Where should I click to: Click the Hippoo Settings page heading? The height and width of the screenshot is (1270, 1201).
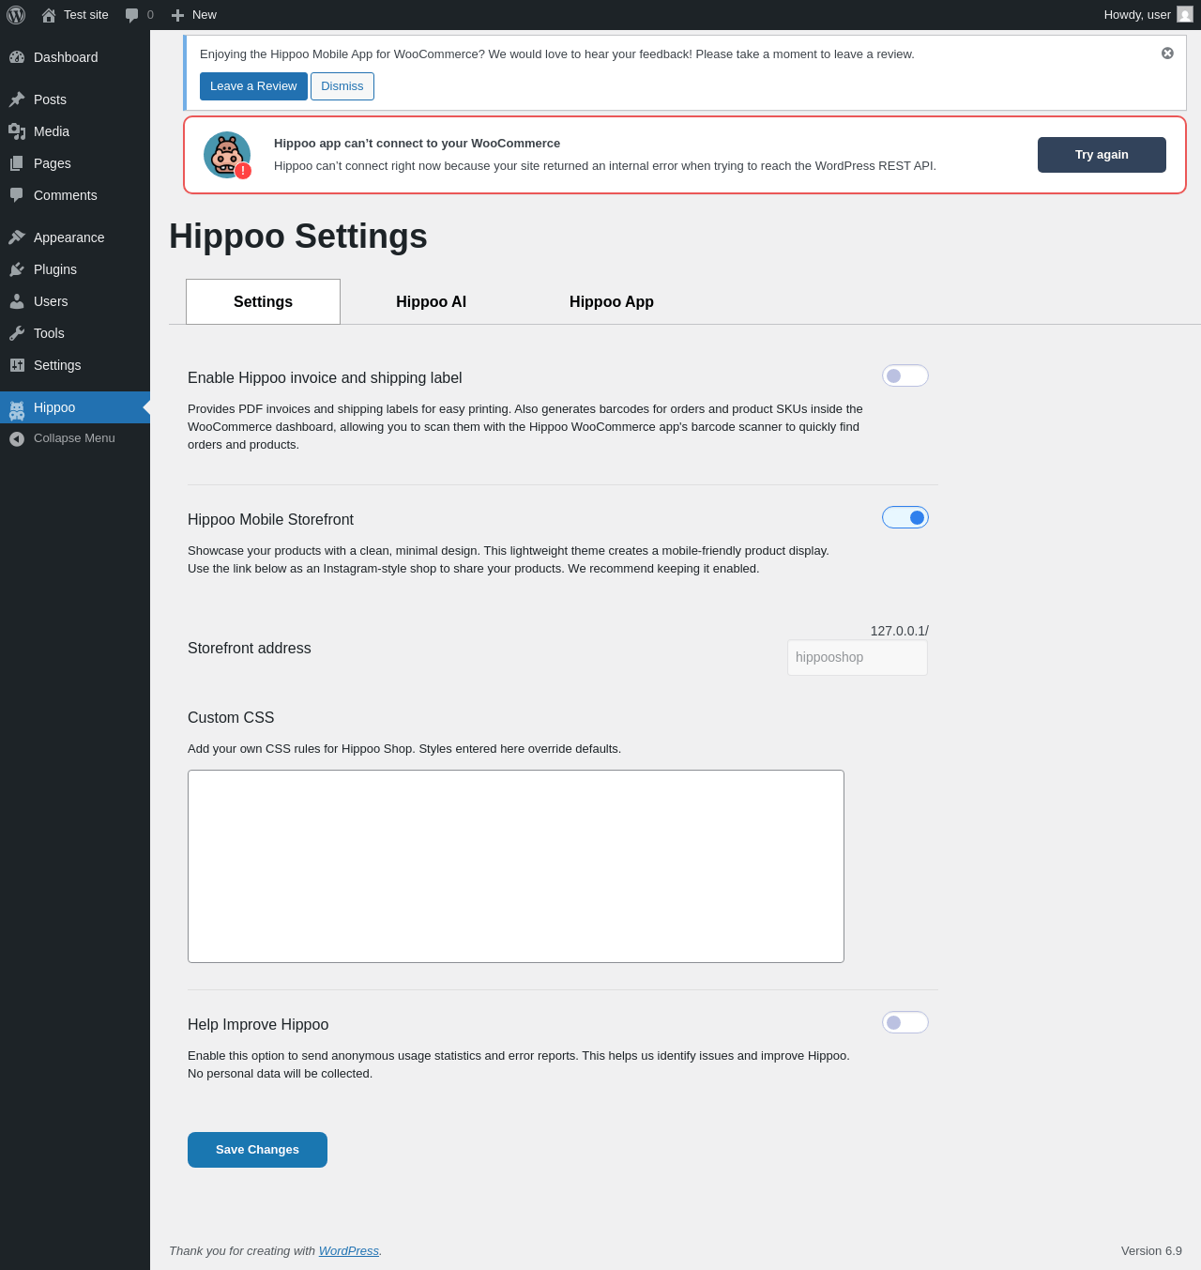click(x=298, y=237)
